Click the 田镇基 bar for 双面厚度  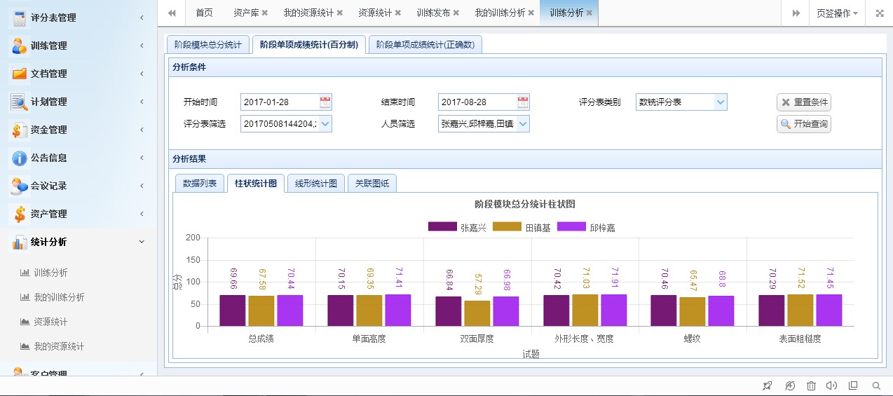(477, 313)
